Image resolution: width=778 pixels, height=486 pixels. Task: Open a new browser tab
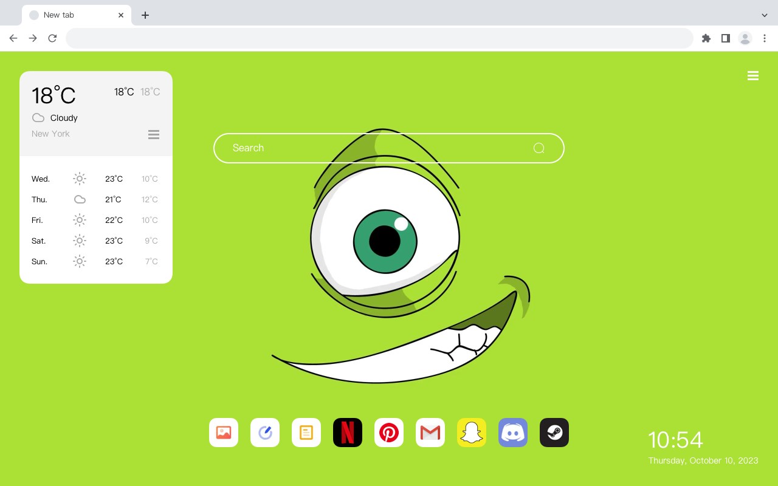point(145,15)
